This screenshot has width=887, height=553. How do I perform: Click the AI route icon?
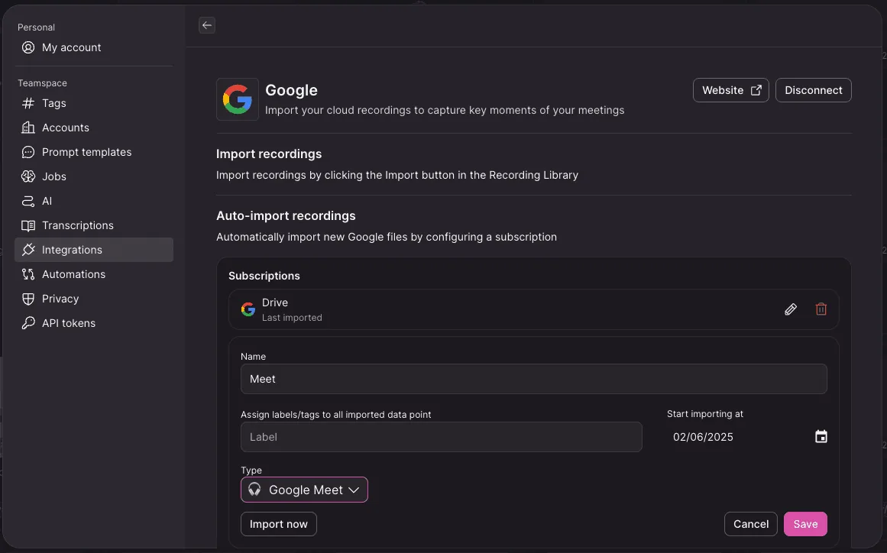click(28, 201)
